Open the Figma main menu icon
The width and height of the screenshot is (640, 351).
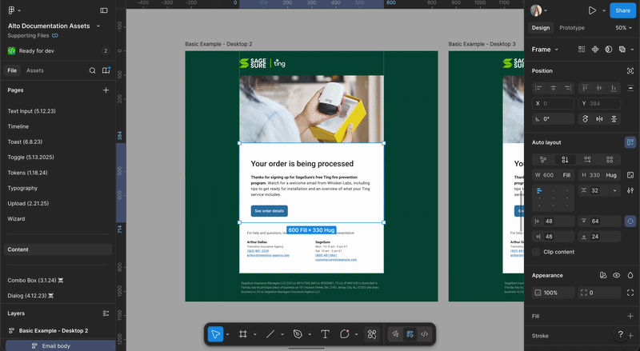(x=11, y=10)
